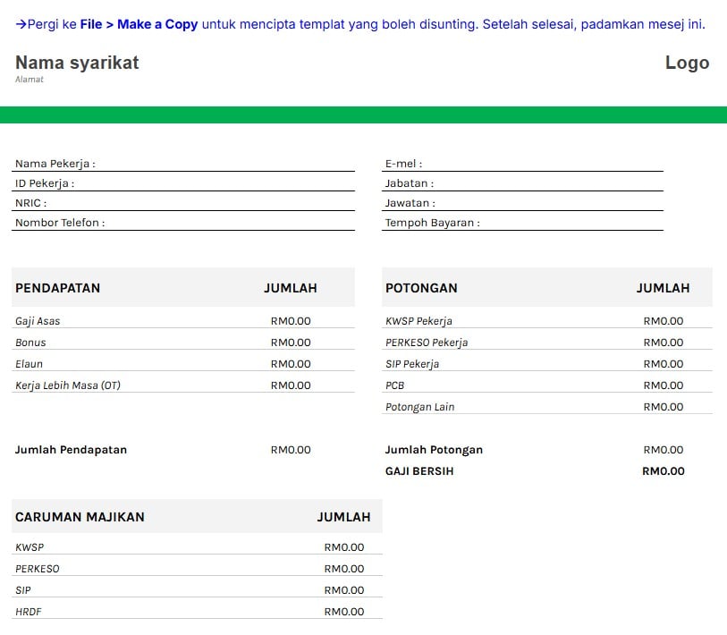Click the "PCB" deduction label
The width and height of the screenshot is (727, 635).
click(x=394, y=385)
